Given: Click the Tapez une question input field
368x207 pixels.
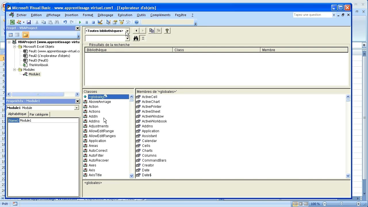Looking at the screenshot, I should (312, 15).
